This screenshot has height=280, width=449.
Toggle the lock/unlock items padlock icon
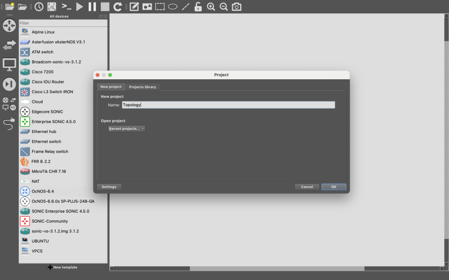point(198,7)
